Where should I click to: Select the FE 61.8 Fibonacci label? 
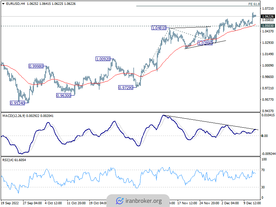pos(254,4)
